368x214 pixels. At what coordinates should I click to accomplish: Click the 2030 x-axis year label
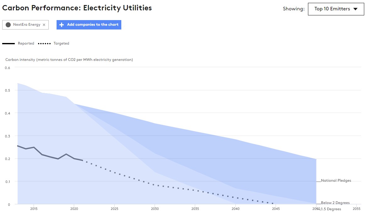[x=155, y=209]
